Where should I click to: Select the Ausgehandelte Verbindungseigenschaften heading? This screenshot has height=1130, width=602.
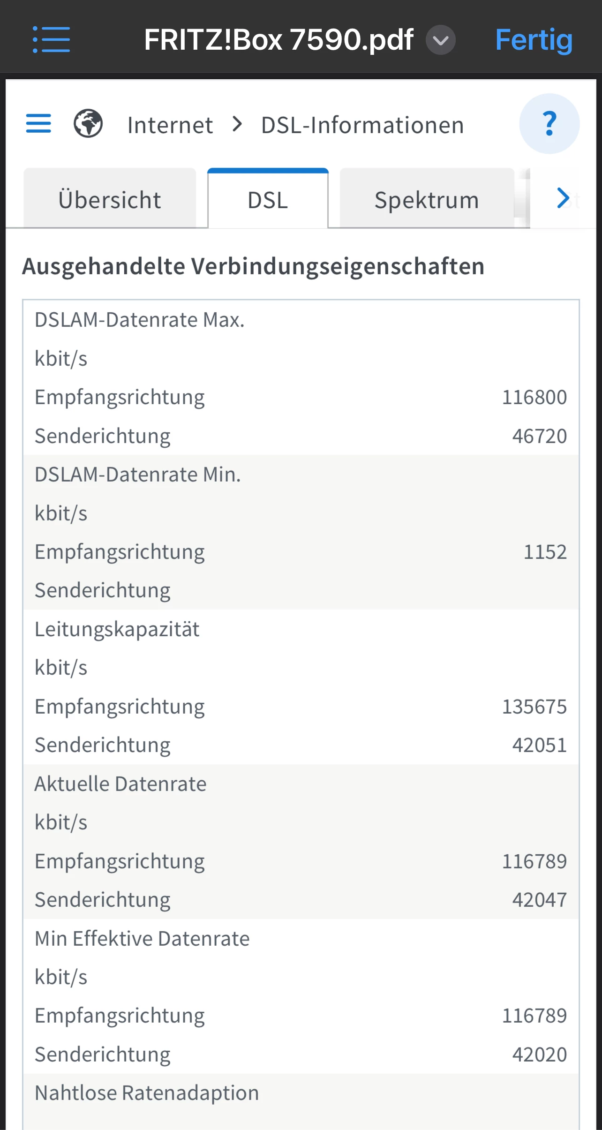[x=253, y=266]
